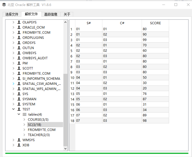Expand the SPATIAL_CSW_ADMIN schema node

13,84
